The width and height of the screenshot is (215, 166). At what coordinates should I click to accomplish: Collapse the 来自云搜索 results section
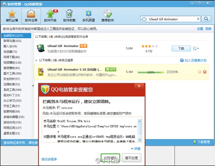coord(36,60)
